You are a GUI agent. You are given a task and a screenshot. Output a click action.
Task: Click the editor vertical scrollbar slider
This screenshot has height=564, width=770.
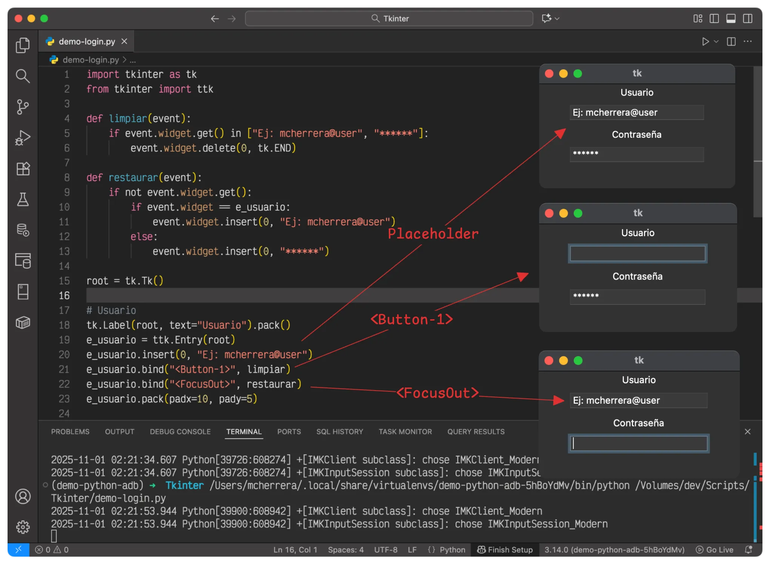tap(758, 142)
